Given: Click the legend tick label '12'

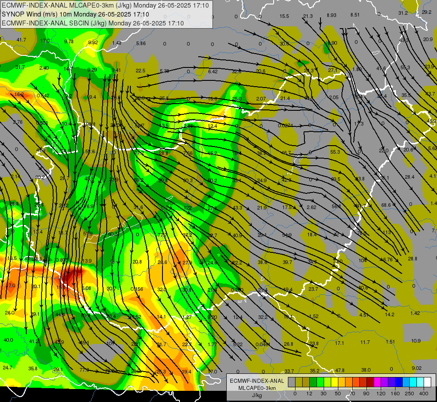Looking at the screenshot, I should point(309,394).
